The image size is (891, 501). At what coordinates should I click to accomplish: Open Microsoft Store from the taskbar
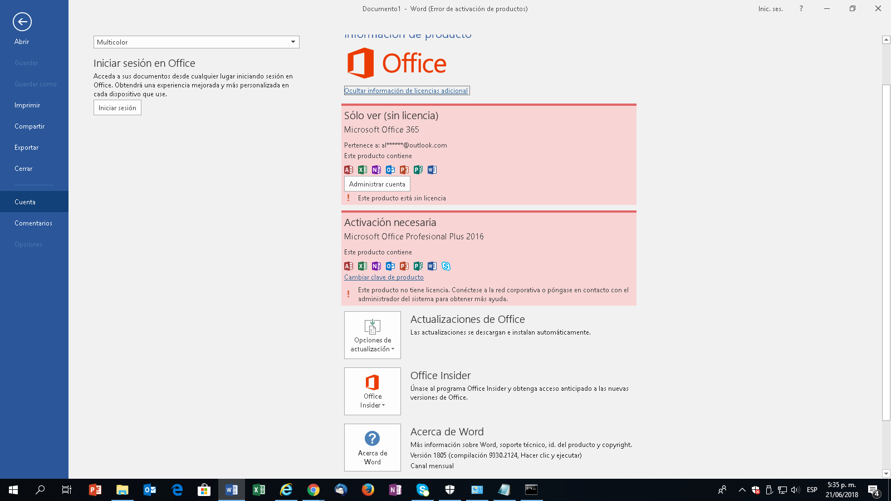[x=204, y=490]
